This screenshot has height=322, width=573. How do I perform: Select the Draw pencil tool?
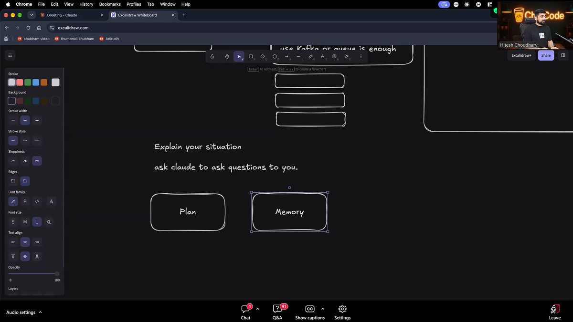pos(310,56)
